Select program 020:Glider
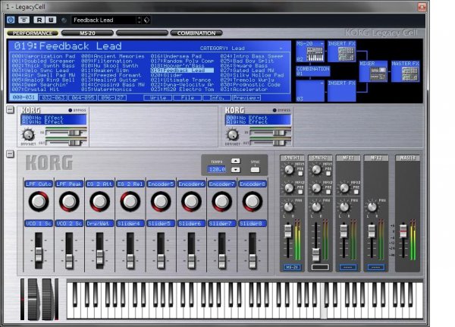The width and height of the screenshot is (455, 327). pyautogui.click(x=182, y=75)
